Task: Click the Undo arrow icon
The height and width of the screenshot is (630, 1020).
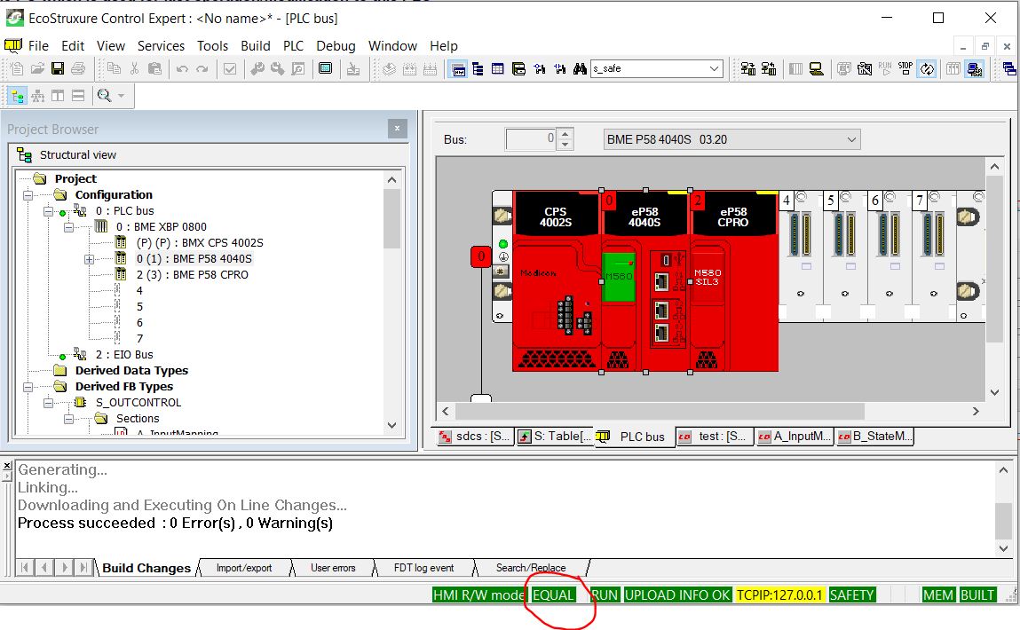Action: [182, 68]
